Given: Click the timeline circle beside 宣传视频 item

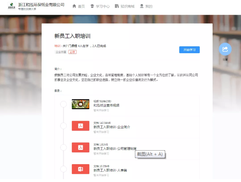Looking at the screenshot, I should click(63, 104).
